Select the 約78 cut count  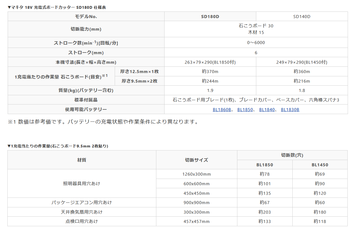click(x=265, y=174)
